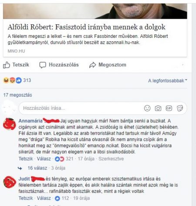
Task: Like Annamária's comment with Tetszik
Action: coord(26,159)
